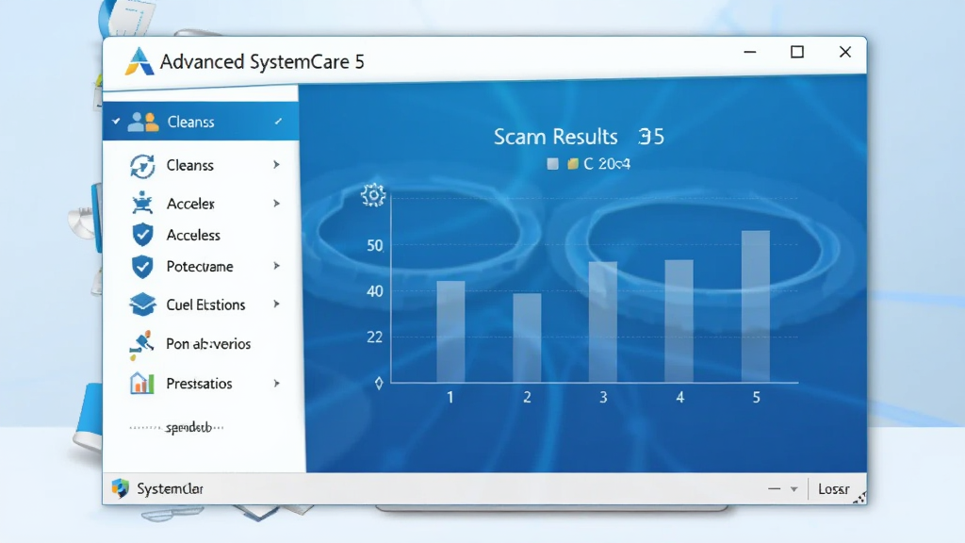Click the yellow C 2004 legend swatch
Viewport: 965px width, 543px height.
pyautogui.click(x=572, y=164)
